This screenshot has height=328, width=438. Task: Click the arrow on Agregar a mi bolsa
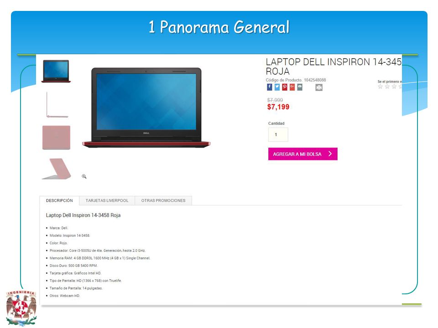pos(330,154)
